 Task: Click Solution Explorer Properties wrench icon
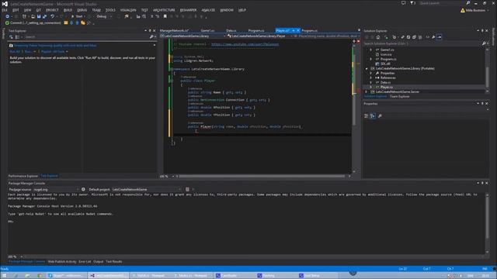click(x=433, y=37)
